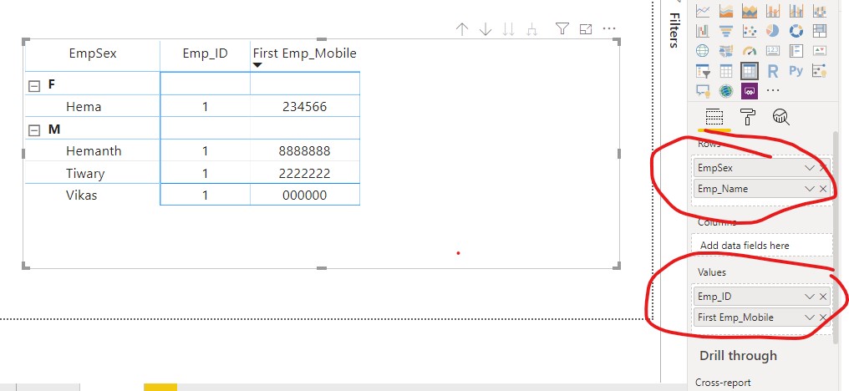Remove Emp_Name field from Rows

point(823,189)
